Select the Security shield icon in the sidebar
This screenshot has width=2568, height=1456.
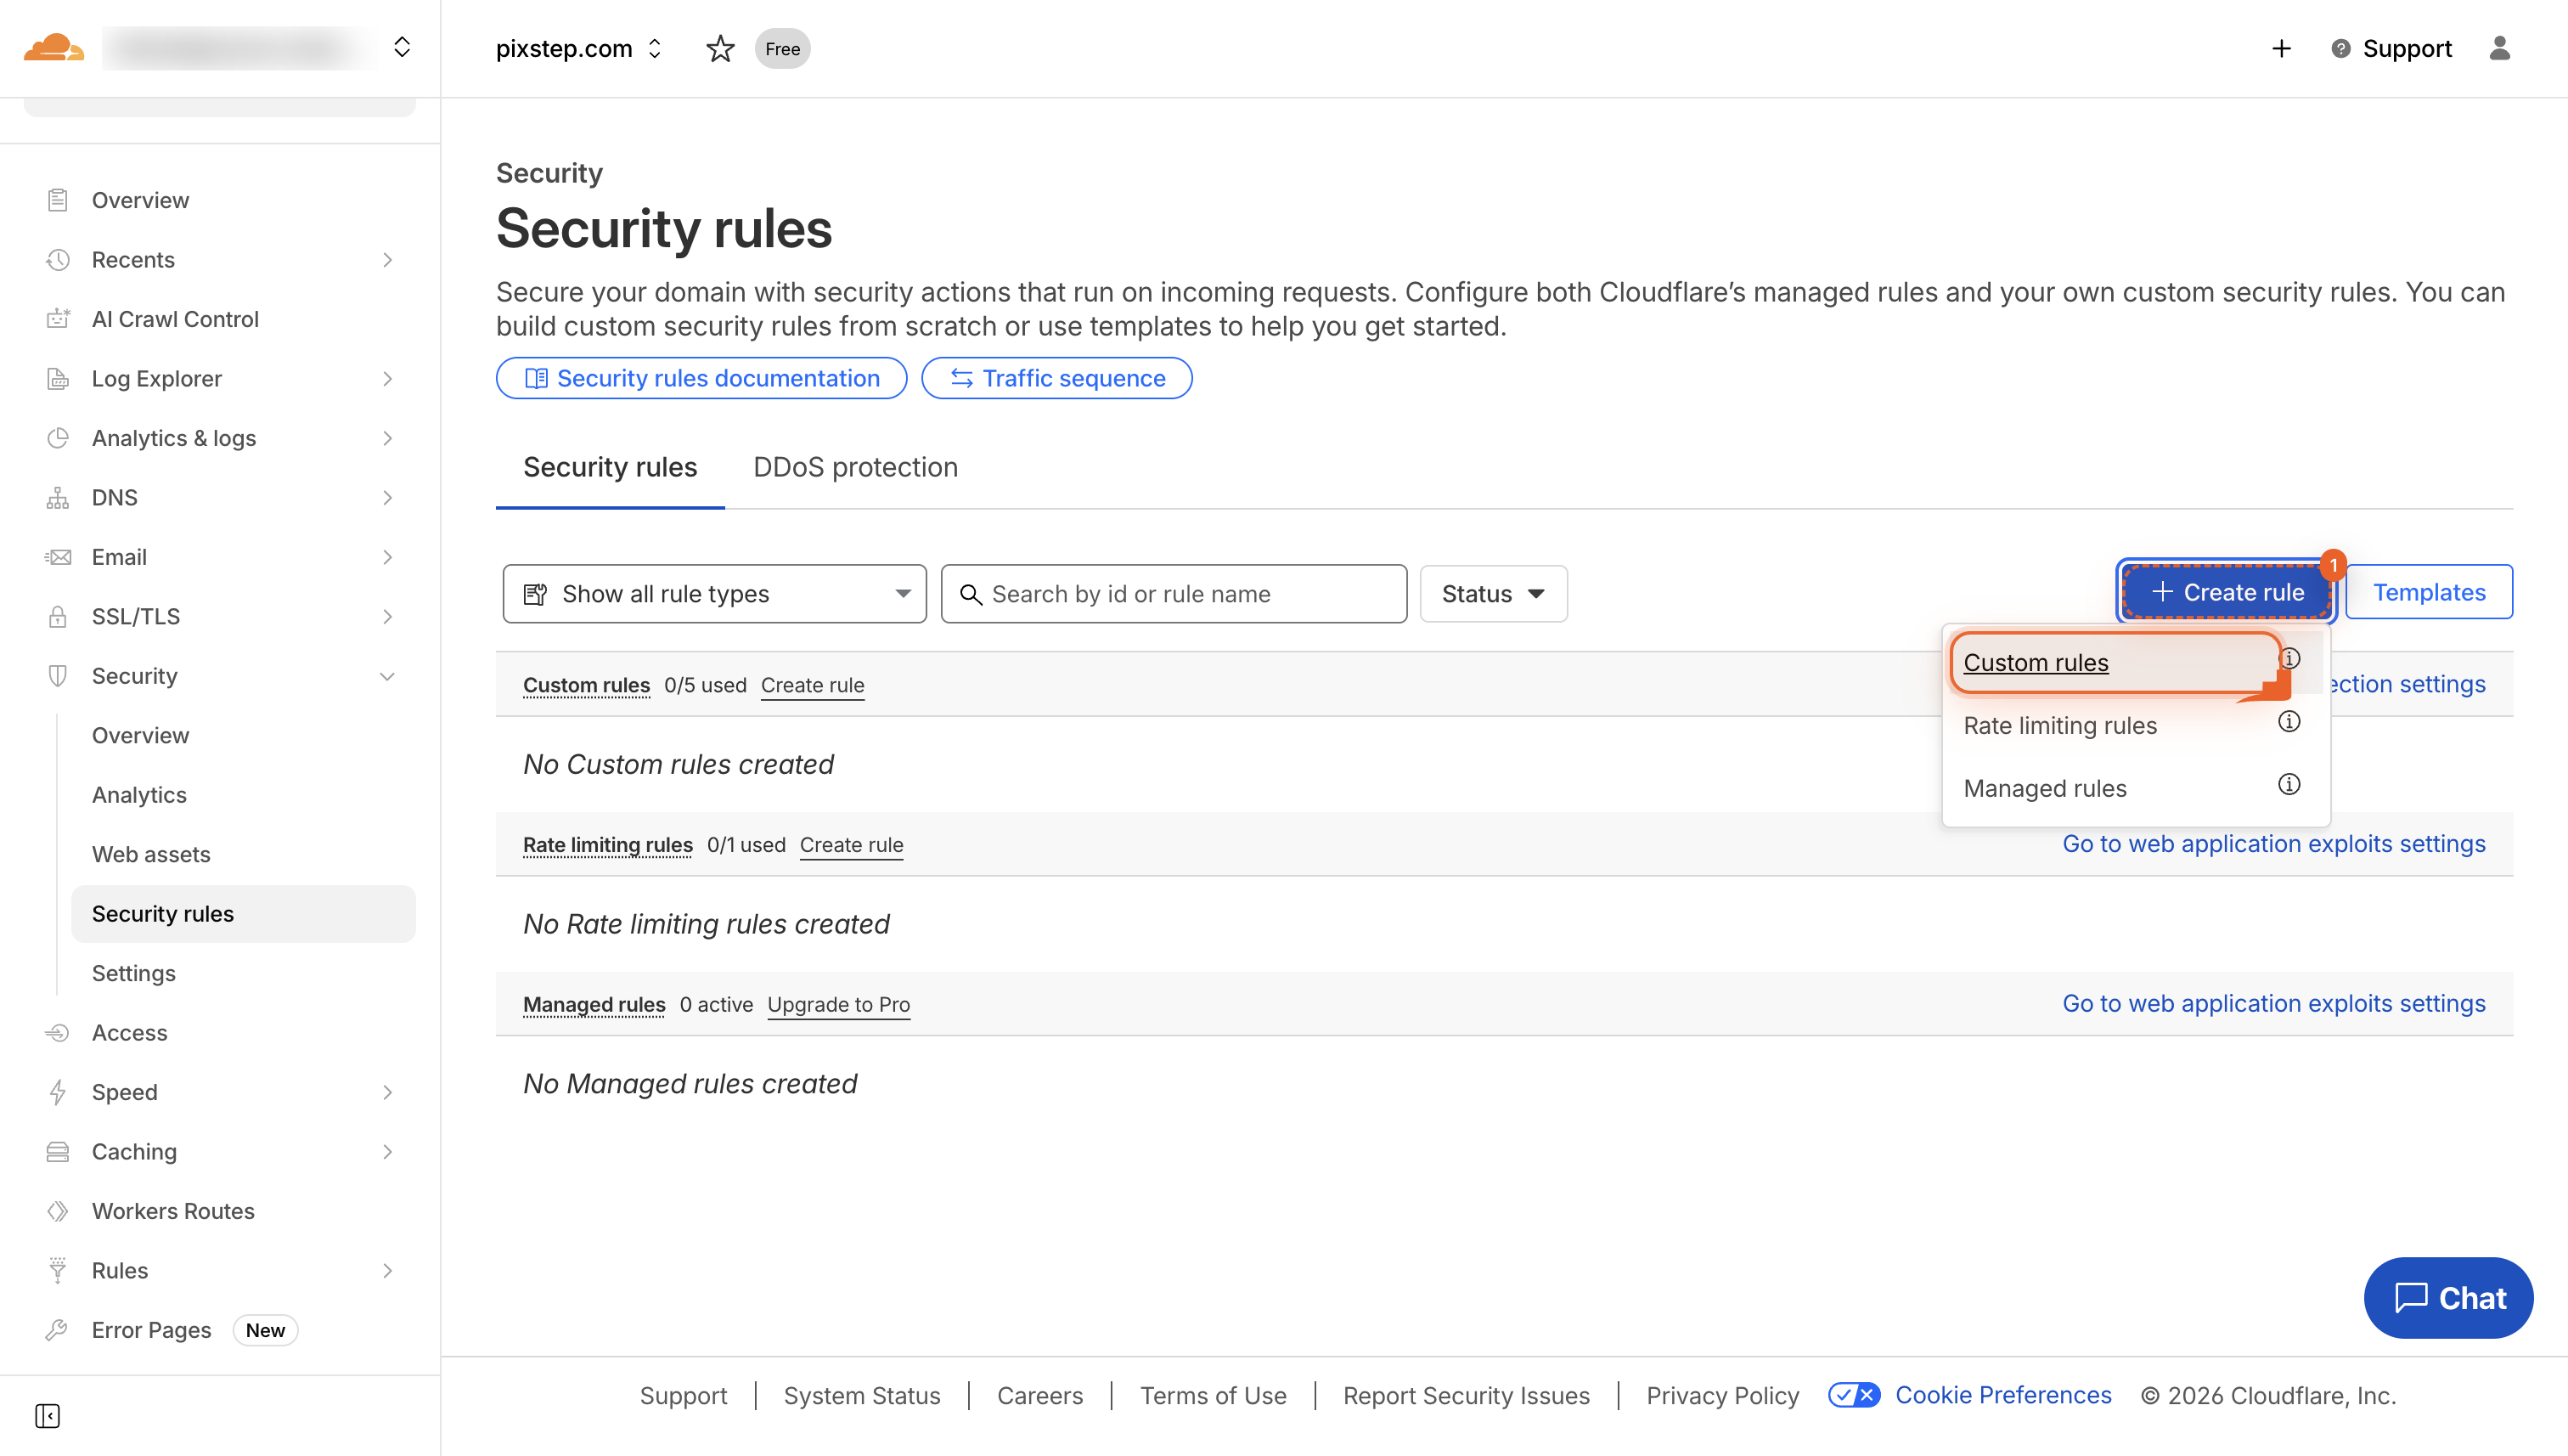click(57, 675)
